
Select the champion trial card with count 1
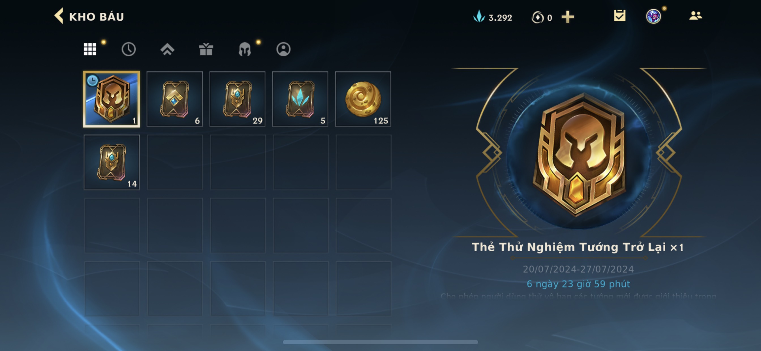(112, 99)
